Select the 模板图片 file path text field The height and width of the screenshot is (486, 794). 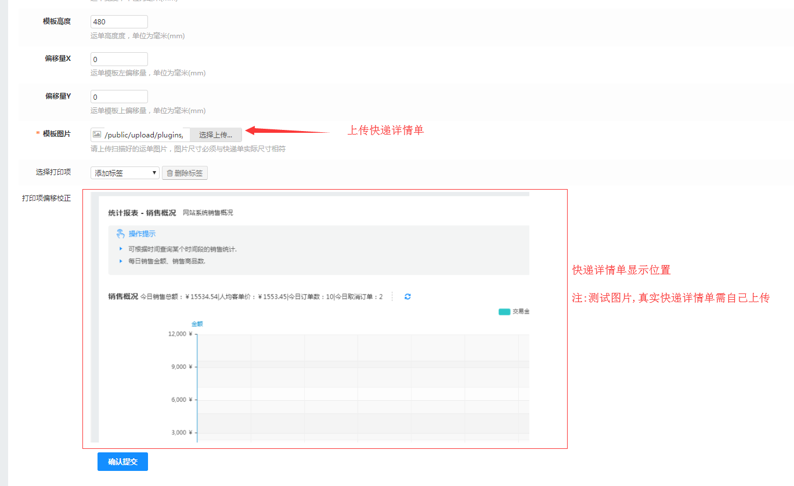click(x=145, y=135)
